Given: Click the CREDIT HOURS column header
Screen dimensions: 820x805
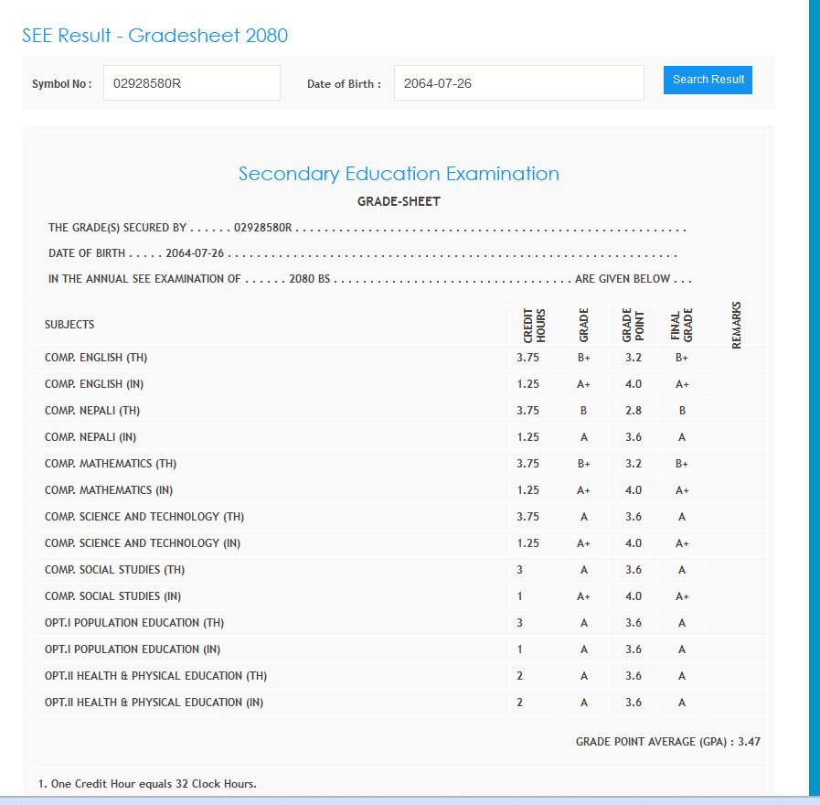Looking at the screenshot, I should tap(534, 325).
